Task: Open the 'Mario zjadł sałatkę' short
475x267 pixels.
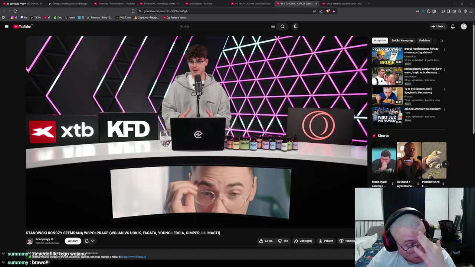Action: pos(384,160)
